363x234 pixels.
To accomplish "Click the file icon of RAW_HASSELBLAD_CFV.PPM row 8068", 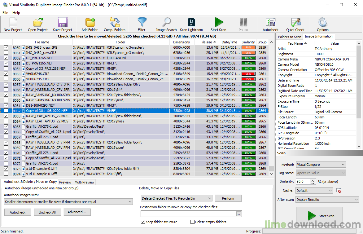I will 23,143.
